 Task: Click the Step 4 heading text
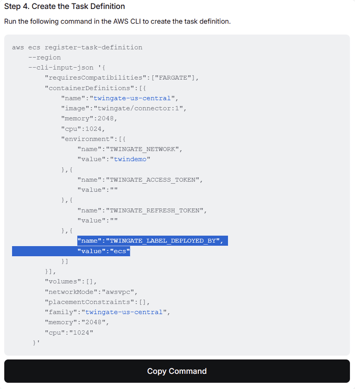pyautogui.click(x=64, y=6)
